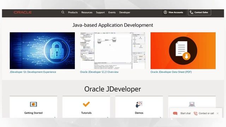
Task: Open the Resources menu
Action: pyautogui.click(x=87, y=12)
